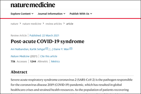Viewport: 141px width, 94px height.
Task: Open the review articles breadcrumb
Action: [54, 24]
